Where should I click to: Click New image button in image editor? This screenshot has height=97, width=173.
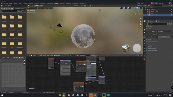[16, 58]
